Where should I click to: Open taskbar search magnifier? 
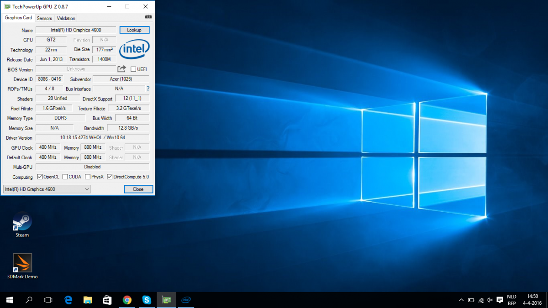[29, 300]
